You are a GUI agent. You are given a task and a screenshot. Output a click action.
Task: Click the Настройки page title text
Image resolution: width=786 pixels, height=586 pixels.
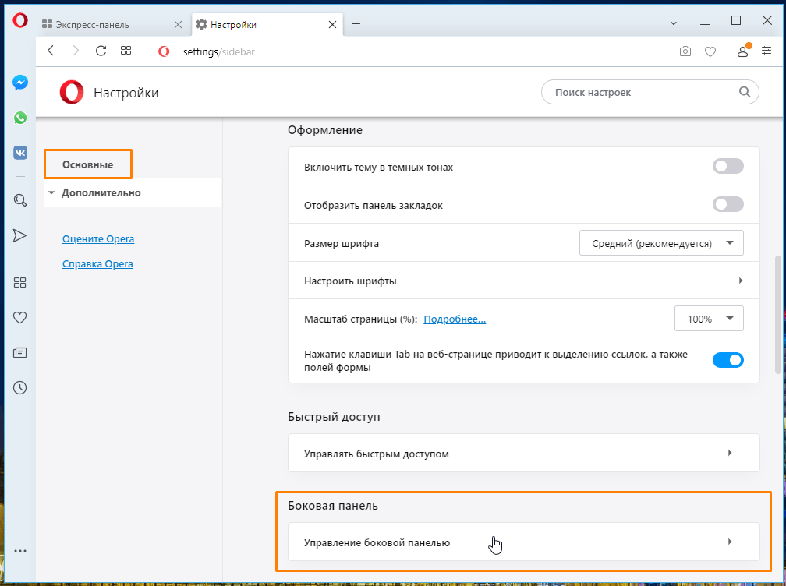click(x=126, y=93)
